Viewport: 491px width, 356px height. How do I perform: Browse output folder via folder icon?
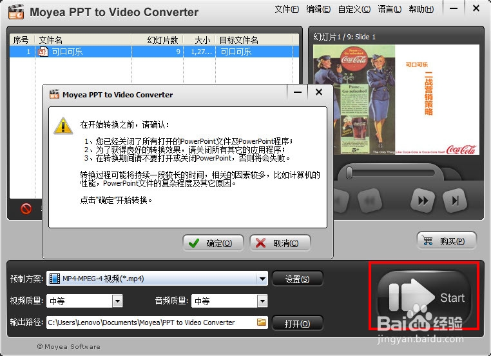pyautogui.click(x=262, y=322)
